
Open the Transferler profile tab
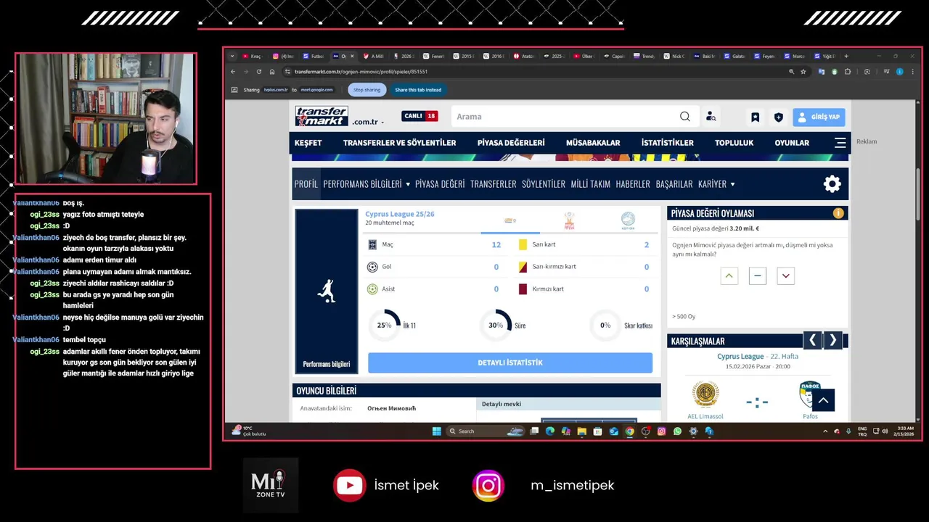pos(493,184)
